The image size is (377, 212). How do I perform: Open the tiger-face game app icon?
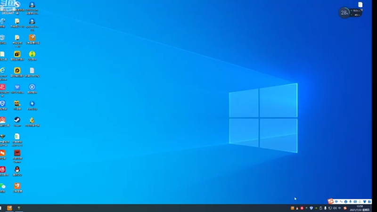click(x=17, y=104)
